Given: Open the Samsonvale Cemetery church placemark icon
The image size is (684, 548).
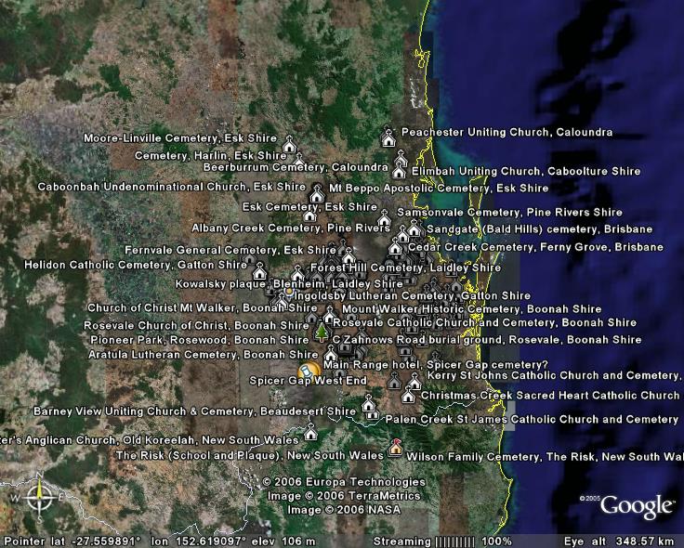Looking at the screenshot, I should (x=384, y=217).
